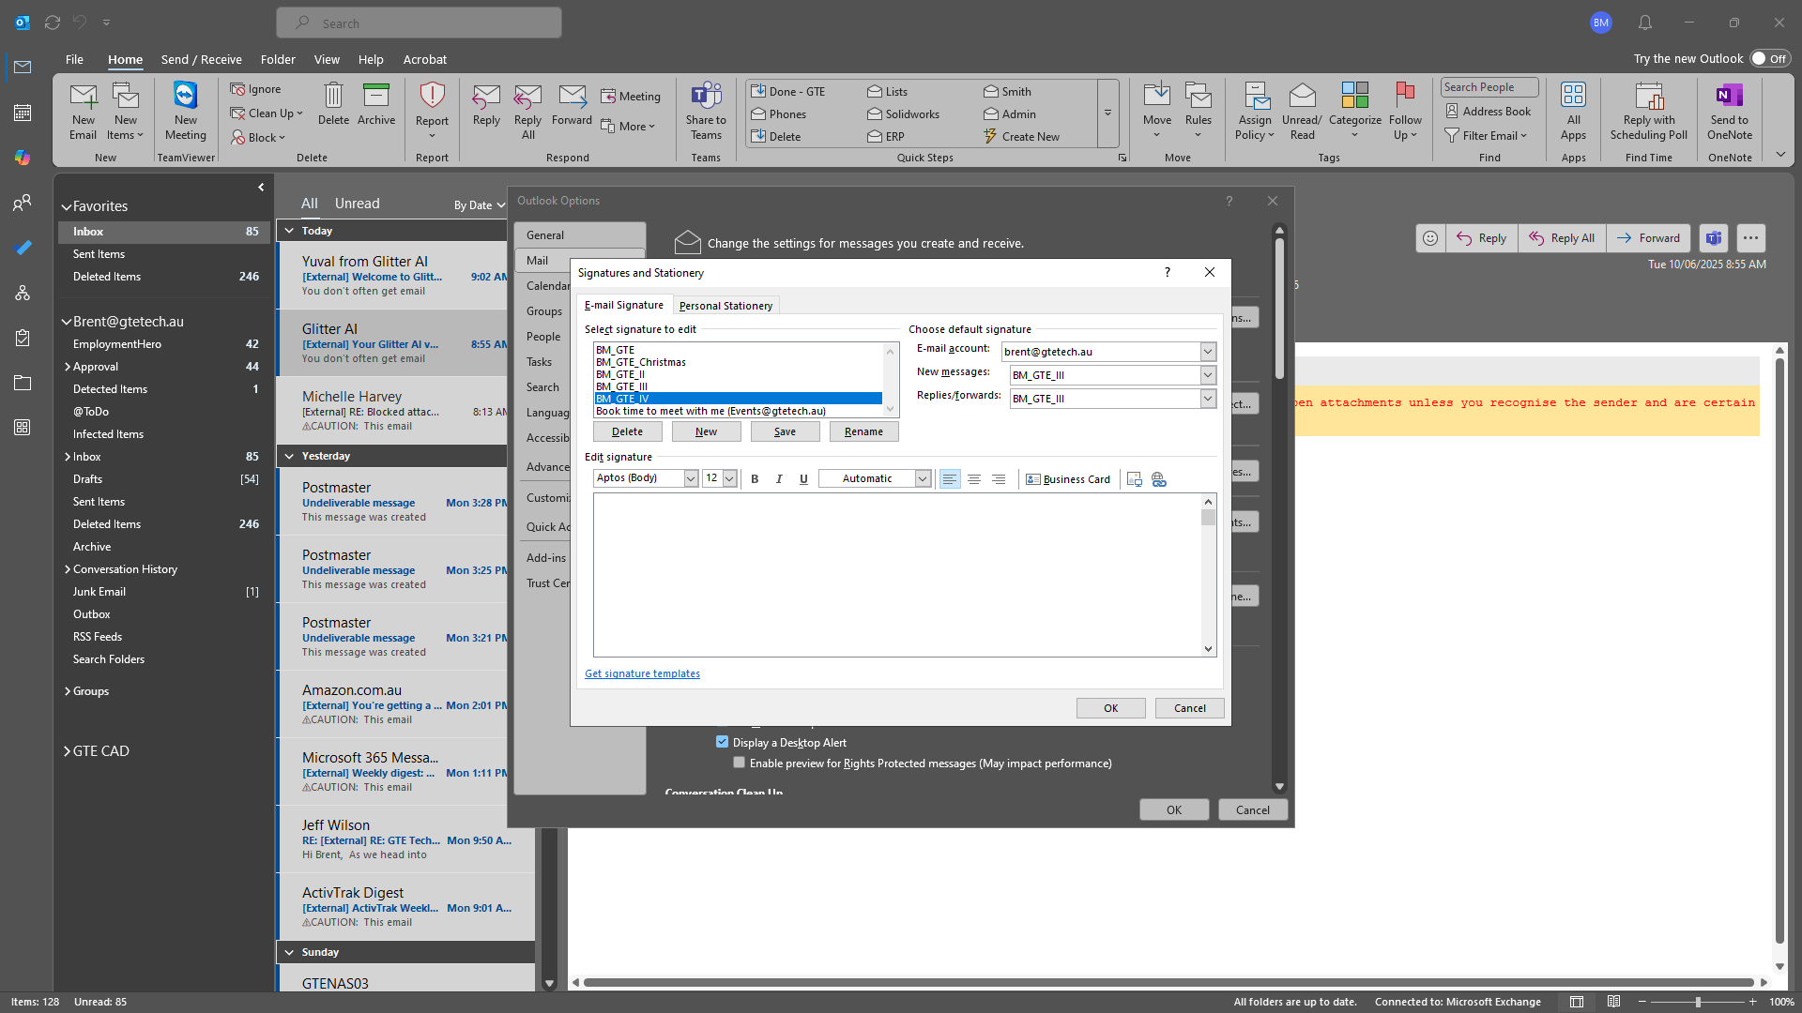Click the Archive icon in ribbon
This screenshot has height=1013, width=1802.
click(376, 104)
